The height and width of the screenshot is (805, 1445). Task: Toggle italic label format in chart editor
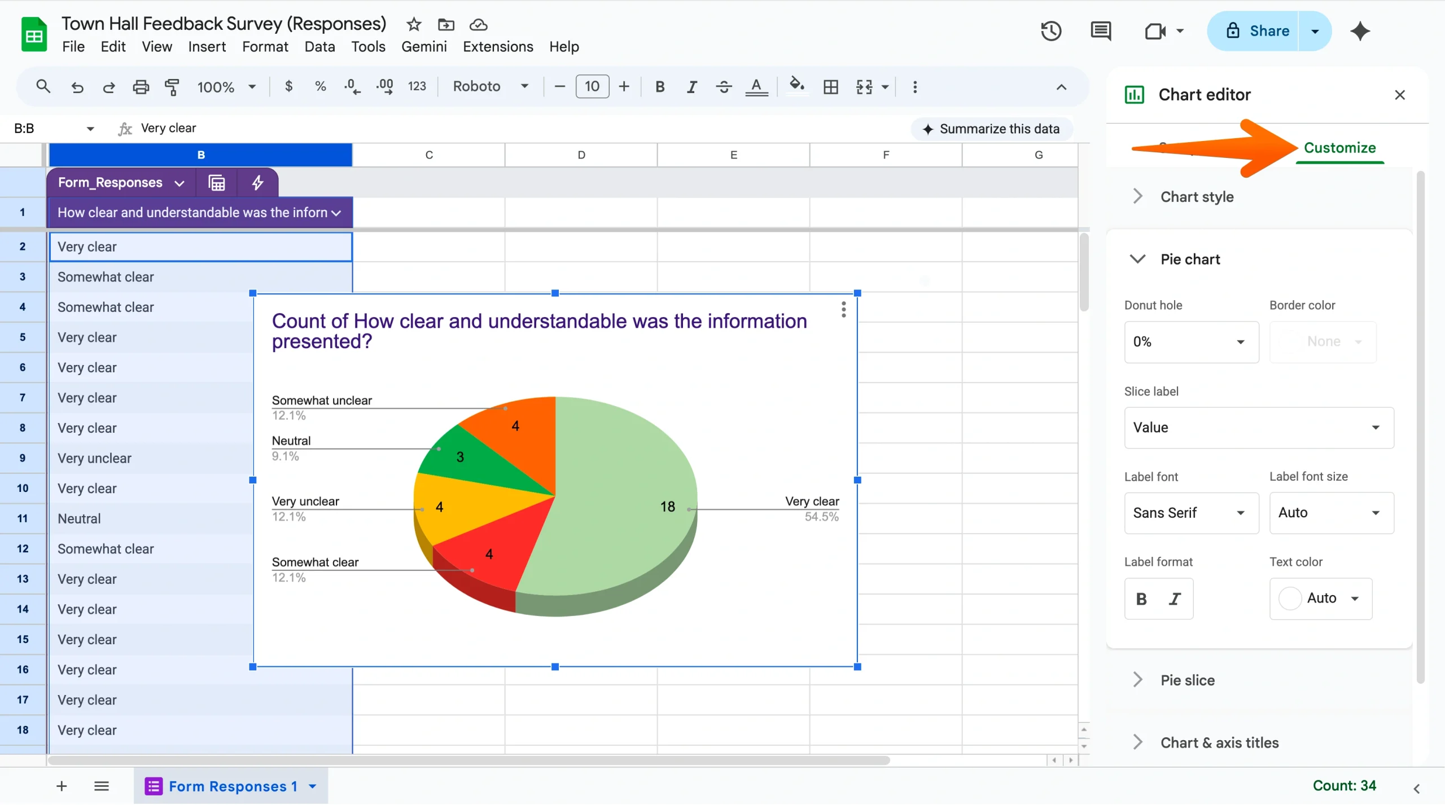coord(1176,599)
